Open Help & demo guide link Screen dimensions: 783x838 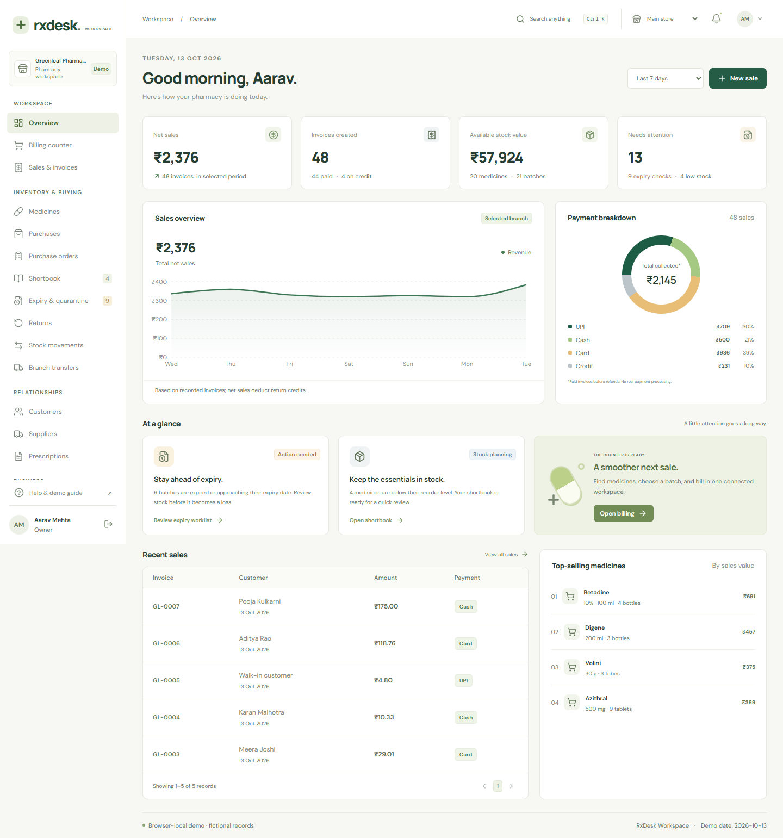point(63,493)
